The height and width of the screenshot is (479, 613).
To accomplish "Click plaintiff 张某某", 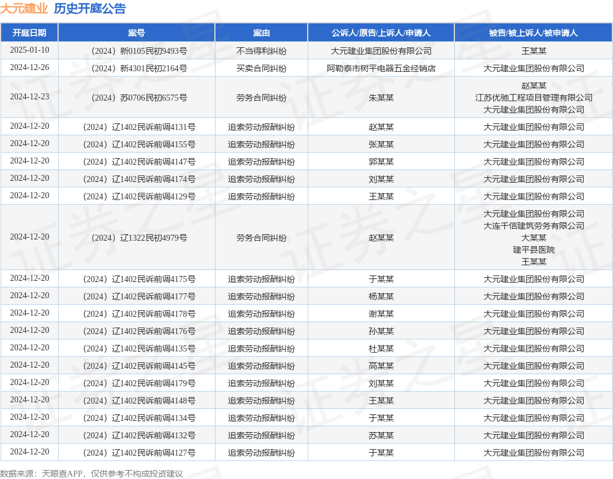I will click(x=381, y=144).
